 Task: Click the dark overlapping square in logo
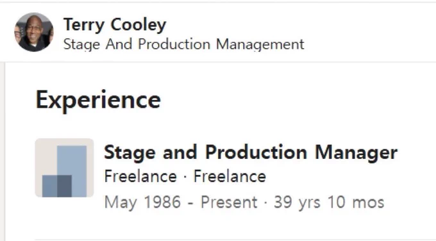[x=64, y=186]
